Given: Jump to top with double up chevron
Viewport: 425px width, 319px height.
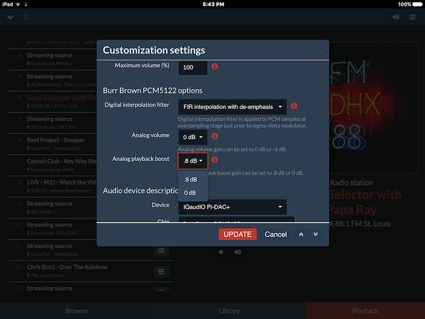Looking at the screenshot, I should point(301,234).
